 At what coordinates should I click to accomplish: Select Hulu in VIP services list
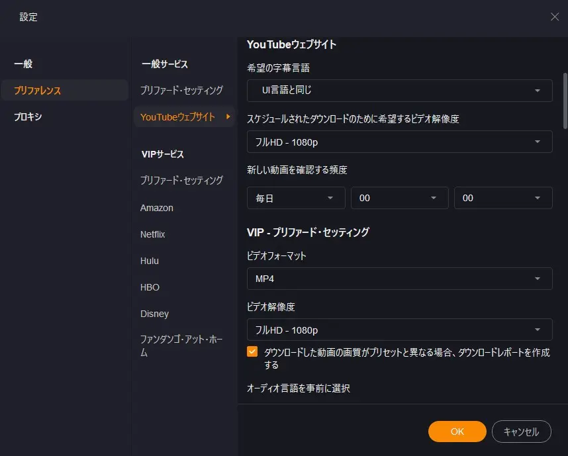coord(149,261)
